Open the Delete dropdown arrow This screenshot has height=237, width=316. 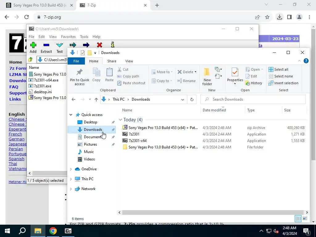coord(195,72)
